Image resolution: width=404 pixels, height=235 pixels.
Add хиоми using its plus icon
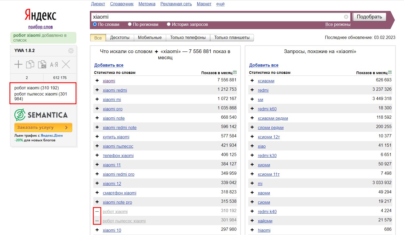point(252,165)
